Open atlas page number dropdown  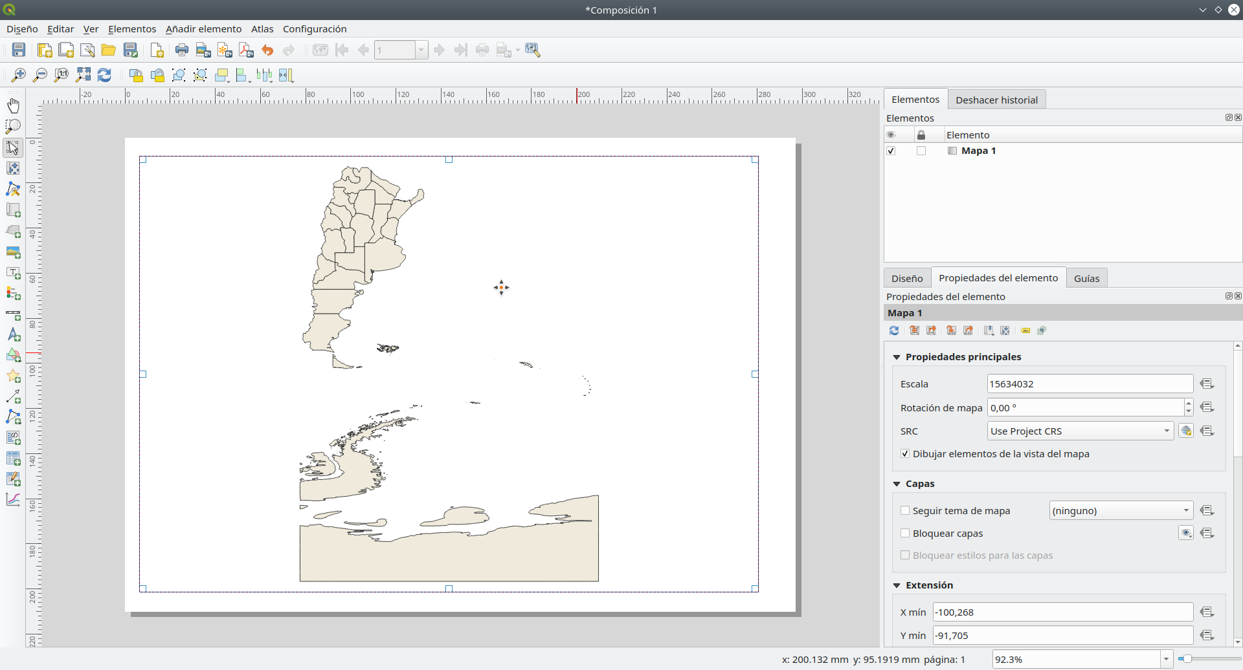coord(421,50)
